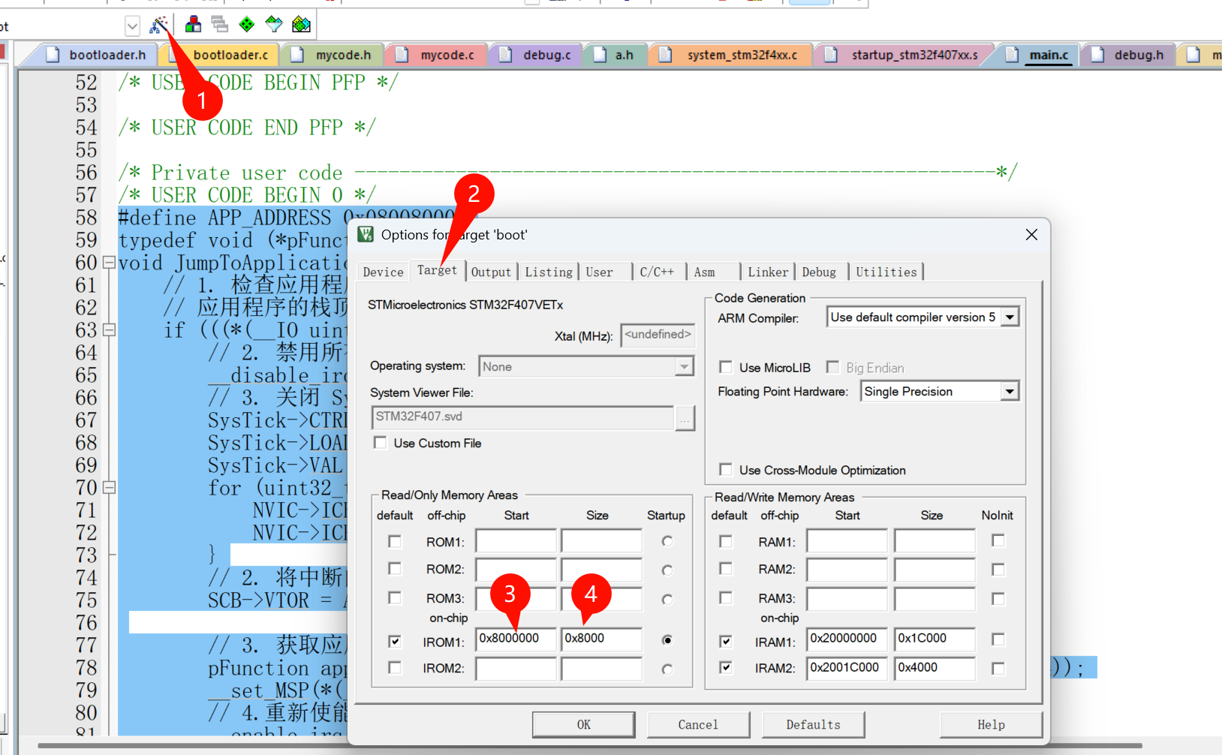Open the bootloader.c editor tab
Viewport: 1222px width, 755px height.
pyautogui.click(x=230, y=55)
